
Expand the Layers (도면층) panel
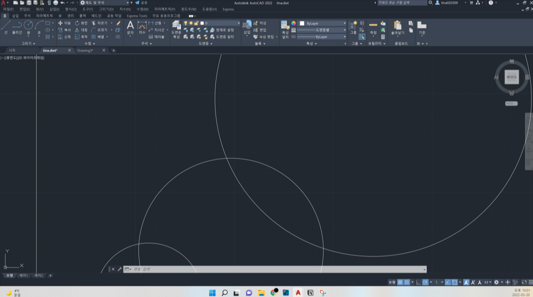[x=205, y=43]
